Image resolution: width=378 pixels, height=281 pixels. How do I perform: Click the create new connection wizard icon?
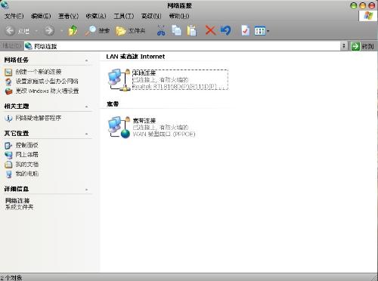pos(8,73)
